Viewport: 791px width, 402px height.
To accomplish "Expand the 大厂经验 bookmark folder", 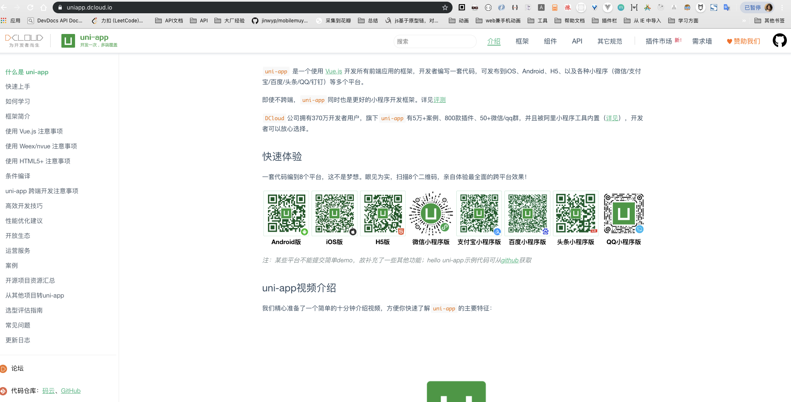I will pyautogui.click(x=229, y=20).
